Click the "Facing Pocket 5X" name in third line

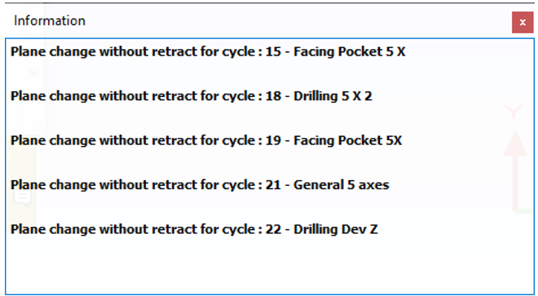(x=347, y=140)
